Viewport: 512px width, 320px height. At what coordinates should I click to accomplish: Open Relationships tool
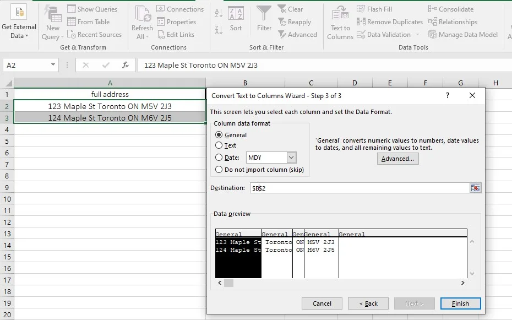453,21
